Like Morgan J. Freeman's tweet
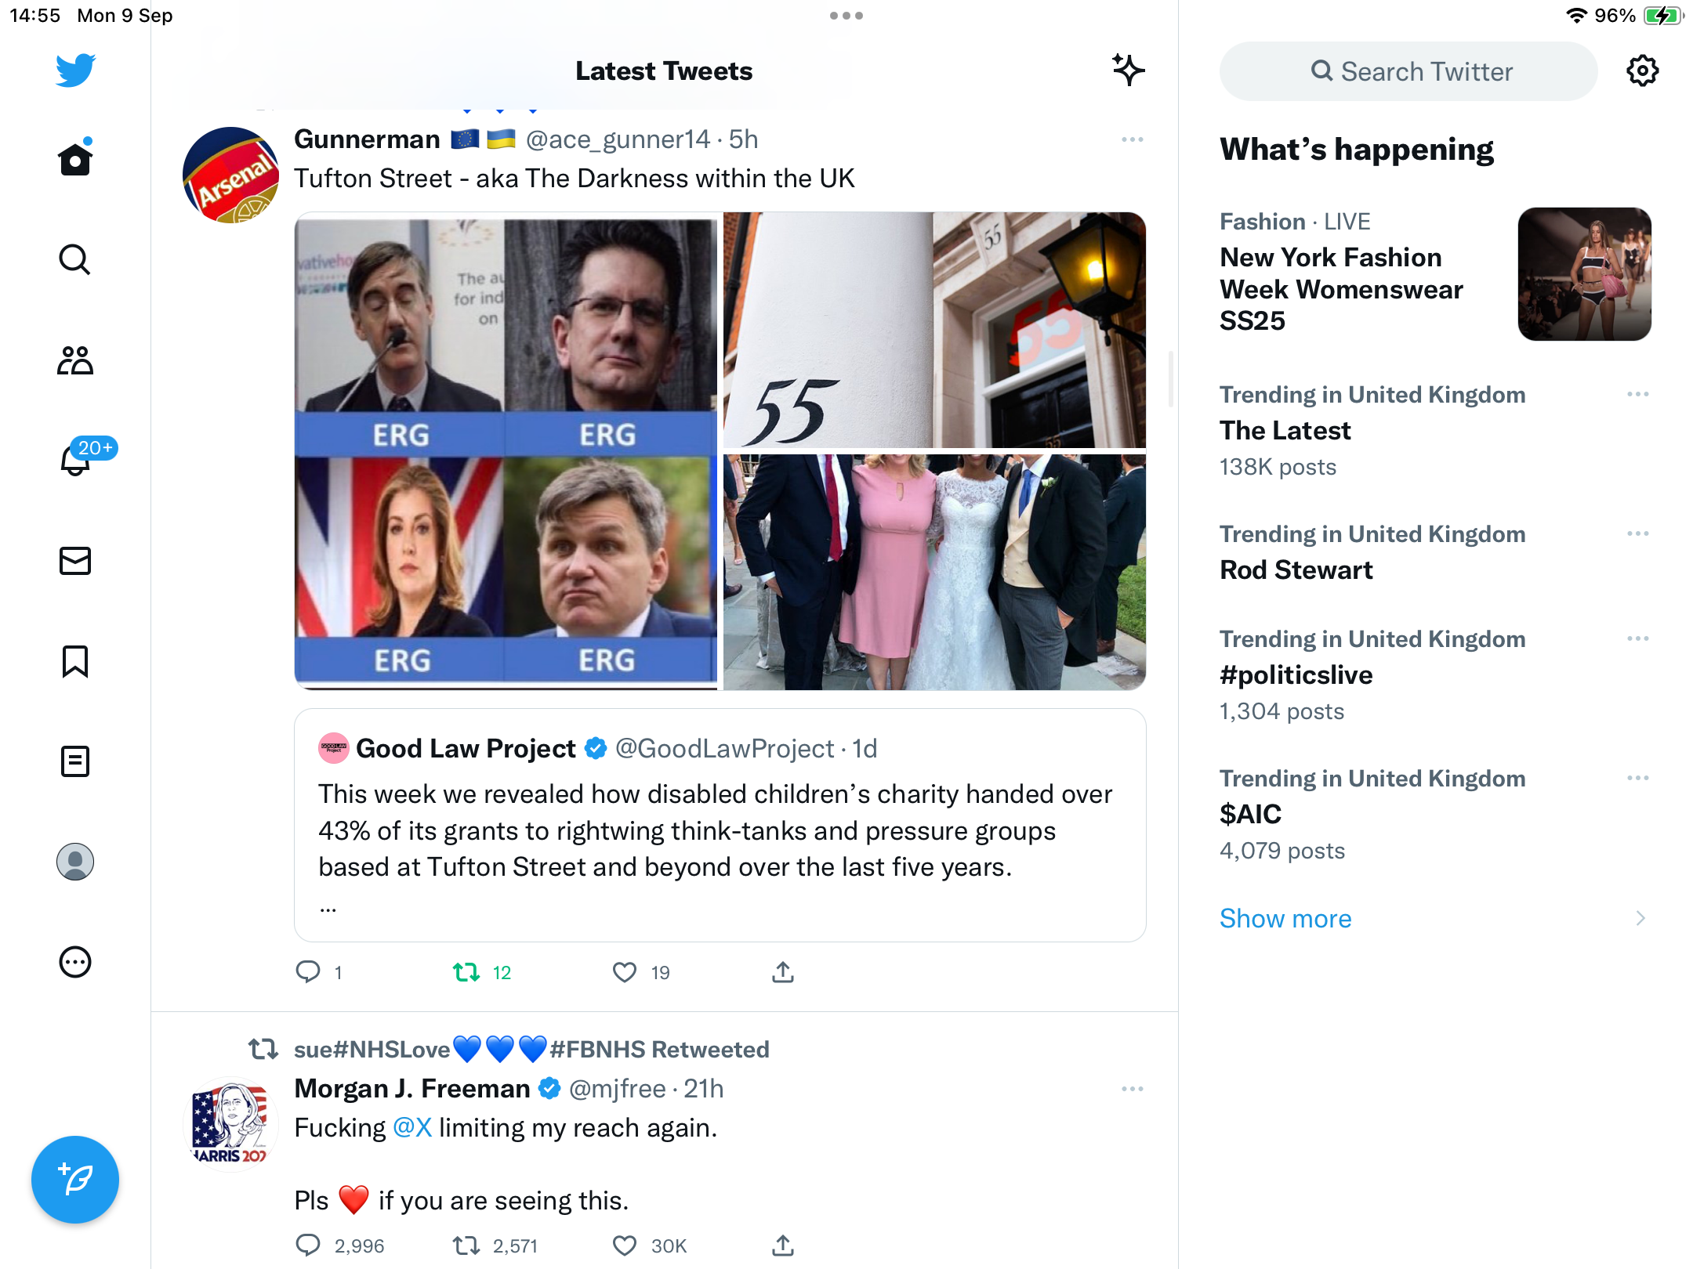 [x=625, y=1245]
